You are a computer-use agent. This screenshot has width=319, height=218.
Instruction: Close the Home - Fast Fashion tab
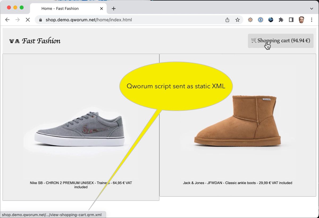coord(101,8)
